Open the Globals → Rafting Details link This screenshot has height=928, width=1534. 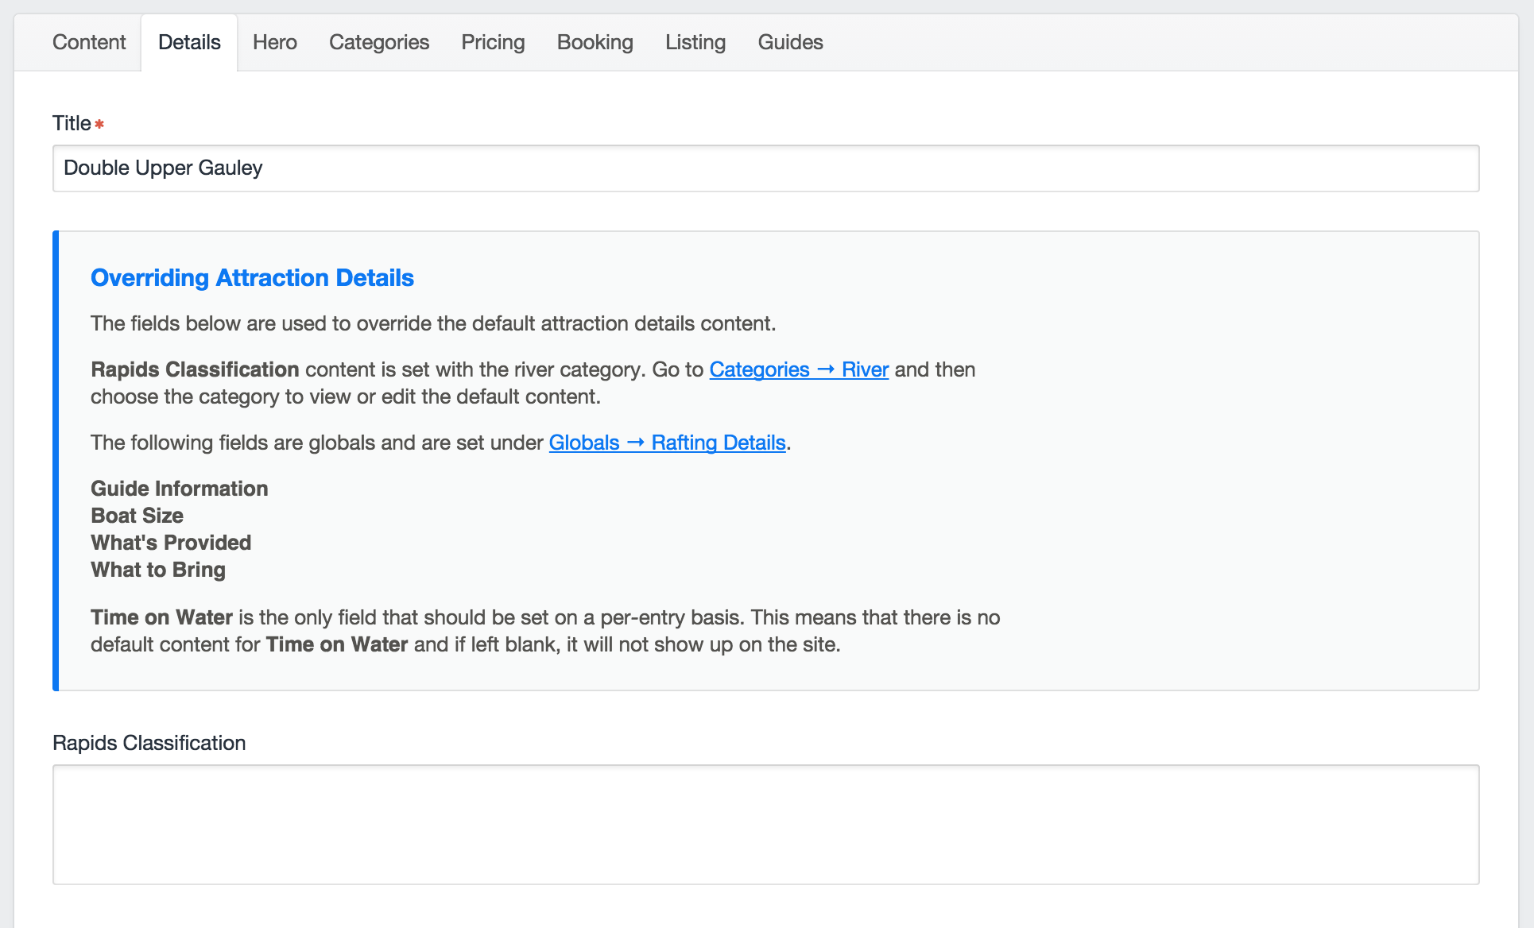[x=667, y=443]
